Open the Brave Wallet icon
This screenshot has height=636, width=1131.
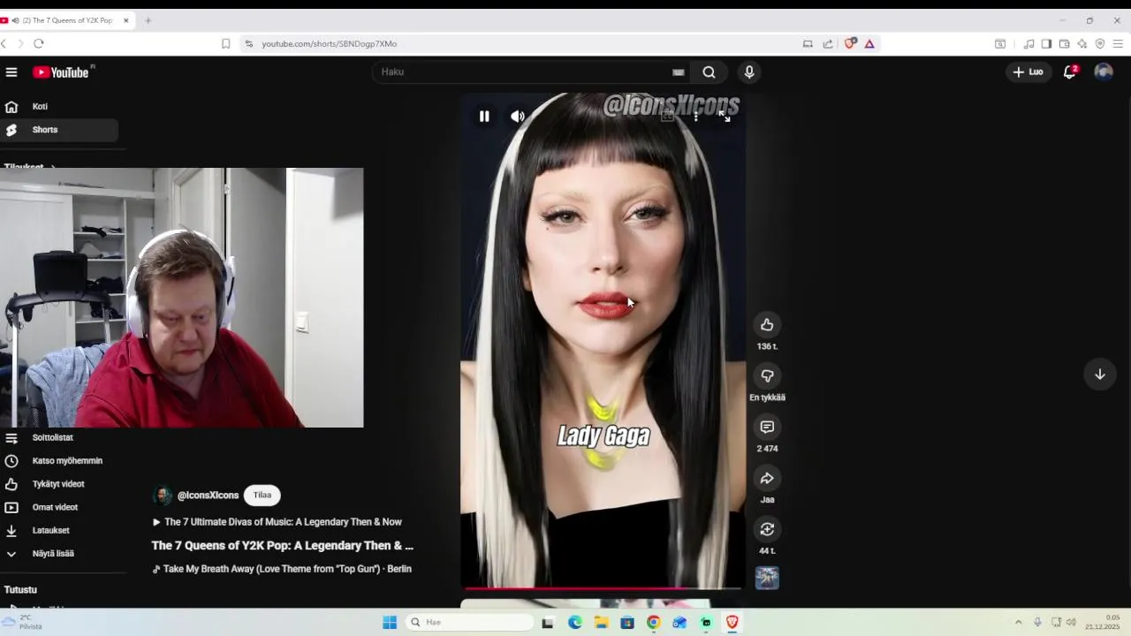(x=1064, y=43)
